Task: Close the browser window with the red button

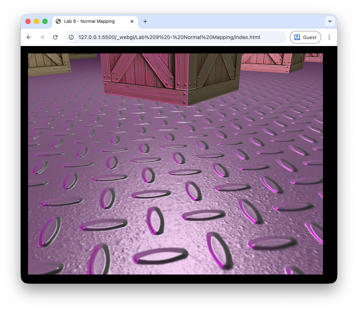Action: tap(28, 21)
